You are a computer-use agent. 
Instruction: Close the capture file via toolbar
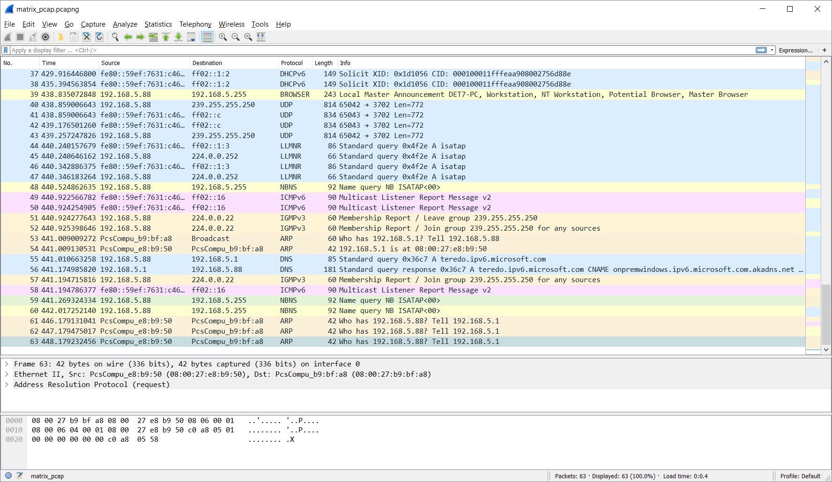click(86, 37)
